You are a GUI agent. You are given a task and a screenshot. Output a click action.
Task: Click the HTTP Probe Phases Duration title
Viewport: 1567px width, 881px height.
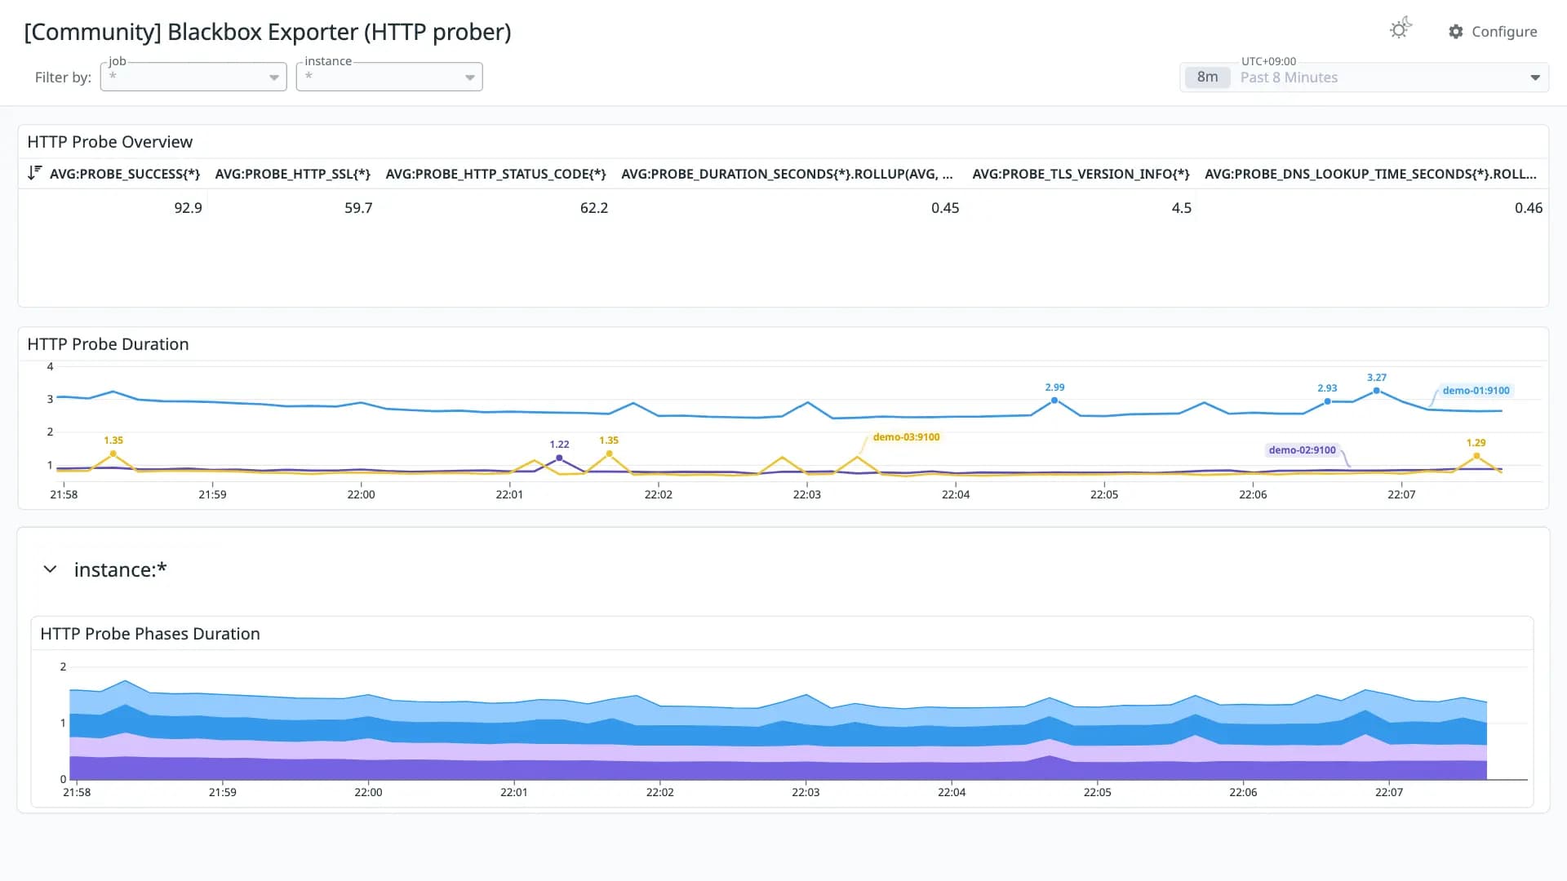[x=150, y=634]
